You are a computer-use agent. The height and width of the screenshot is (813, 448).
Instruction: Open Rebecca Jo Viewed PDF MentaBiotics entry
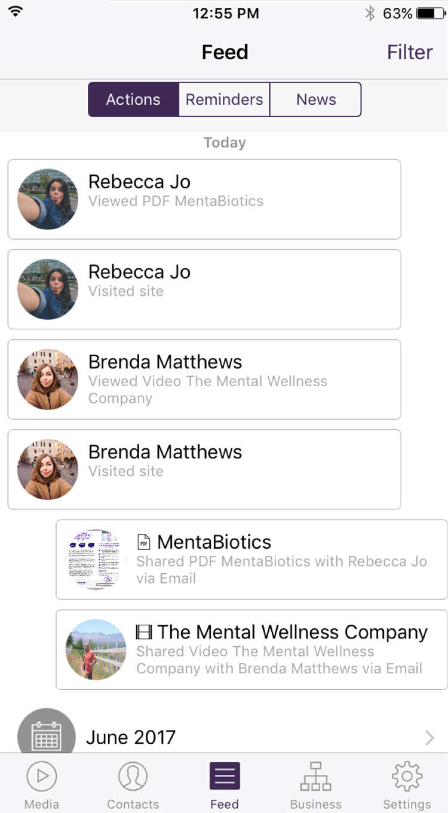tap(239, 199)
